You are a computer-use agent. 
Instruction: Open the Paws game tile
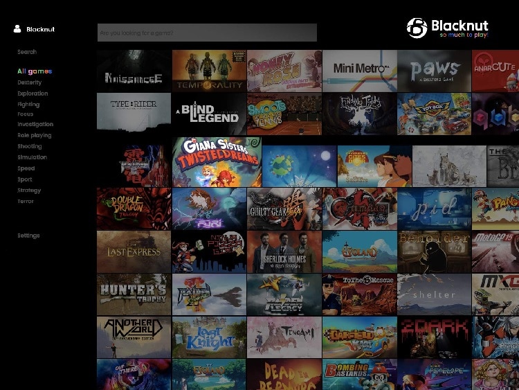(x=435, y=71)
